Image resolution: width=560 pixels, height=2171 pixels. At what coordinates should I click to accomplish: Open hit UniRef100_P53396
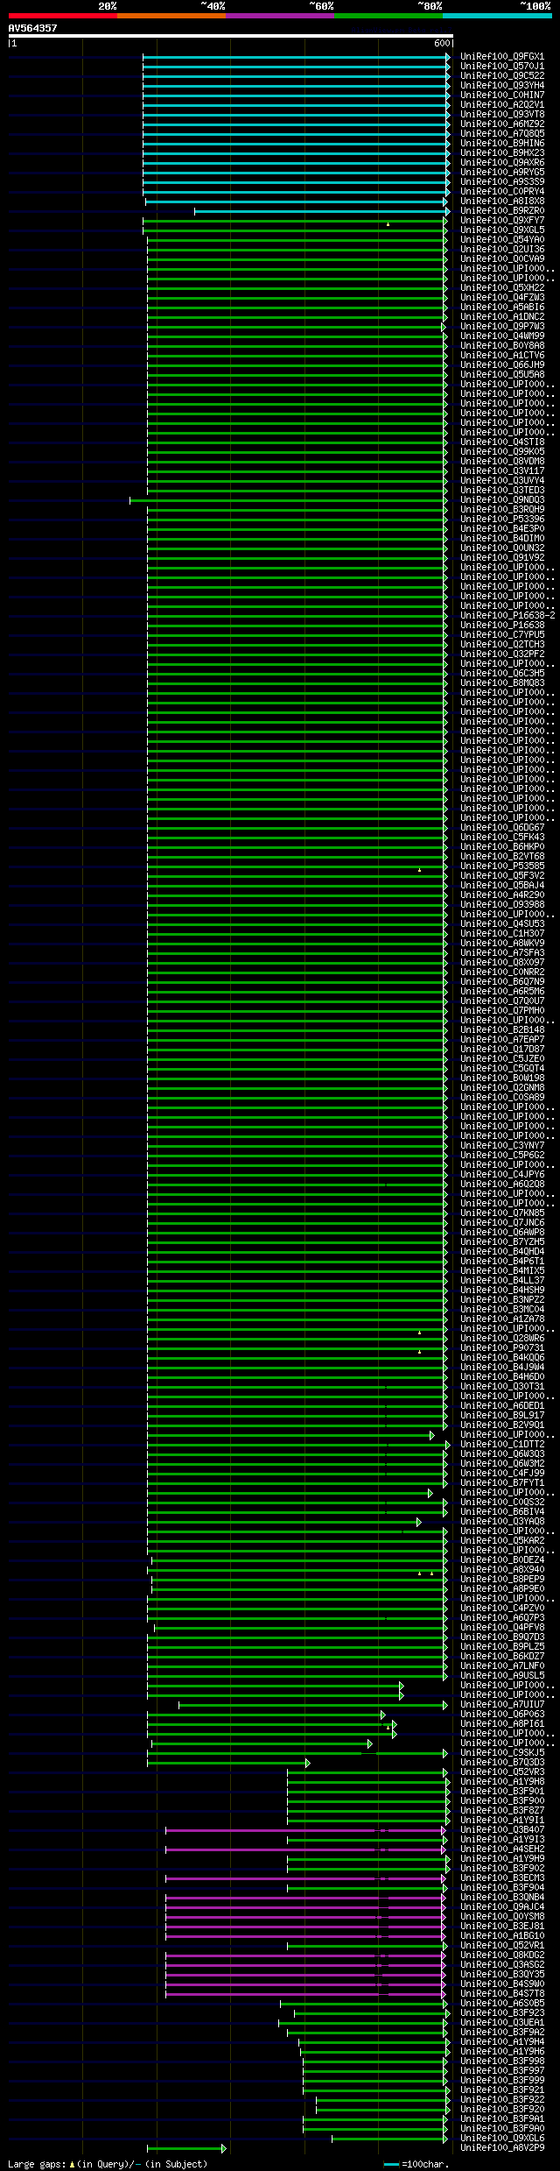tap(502, 520)
